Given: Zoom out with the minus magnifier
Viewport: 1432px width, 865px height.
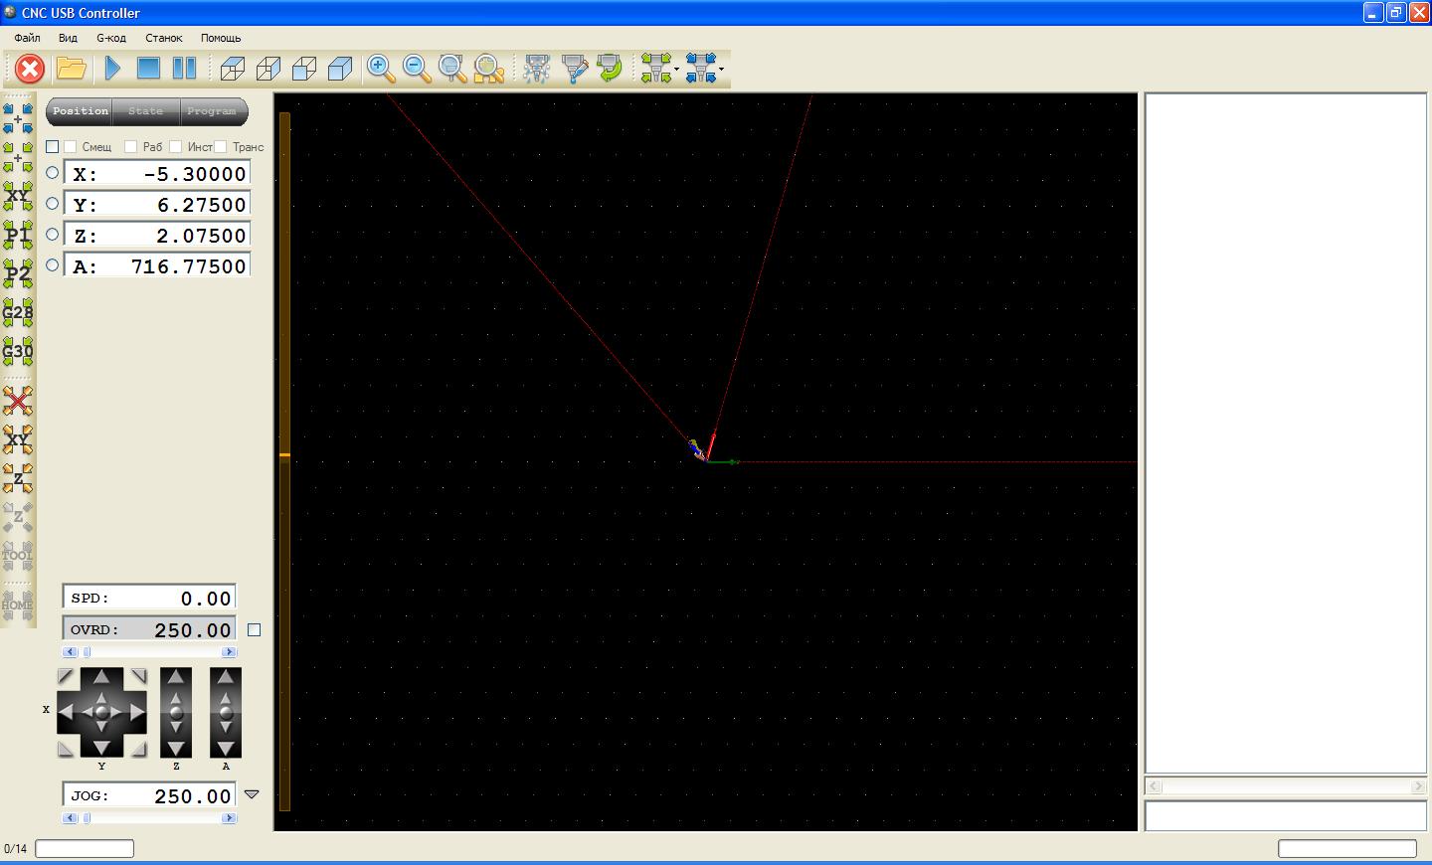Looking at the screenshot, I should [417, 69].
